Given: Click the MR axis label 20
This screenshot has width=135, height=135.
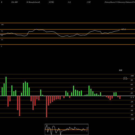Looking at the screenshot, I should click(132, 93).
